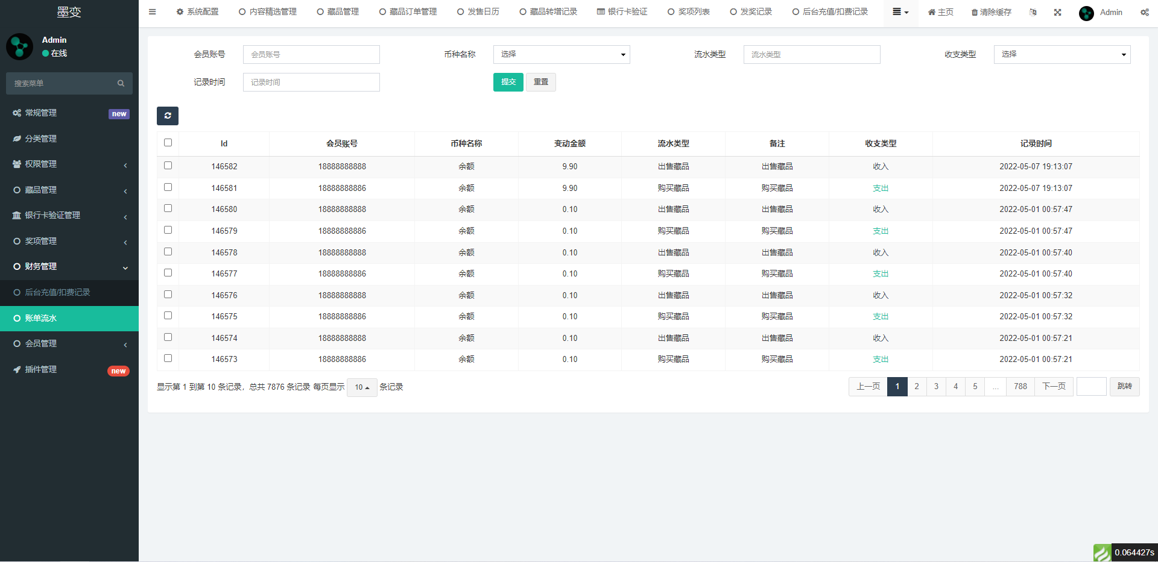Check the checkbox for record 146582
This screenshot has width=1158, height=562.
coord(168,165)
